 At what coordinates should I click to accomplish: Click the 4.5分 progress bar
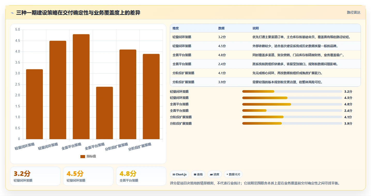(292, 98)
